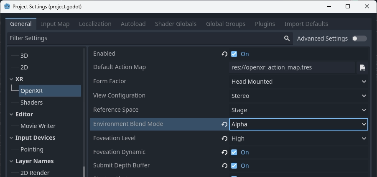Reset the Enabled setting to default

coord(224,54)
